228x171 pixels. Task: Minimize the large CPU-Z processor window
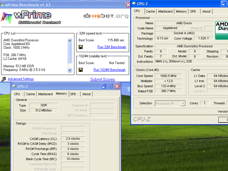click(223, 4)
